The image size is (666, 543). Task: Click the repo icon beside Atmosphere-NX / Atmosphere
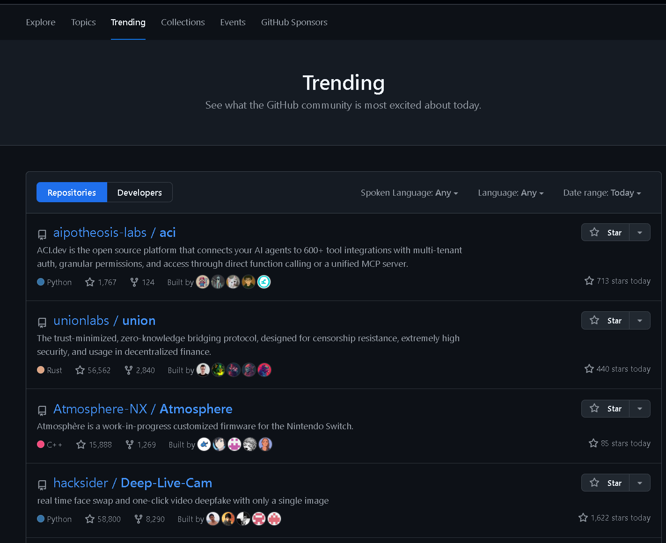pos(42,411)
